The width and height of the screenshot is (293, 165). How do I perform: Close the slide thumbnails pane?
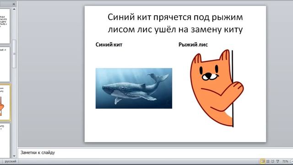point(14,4)
